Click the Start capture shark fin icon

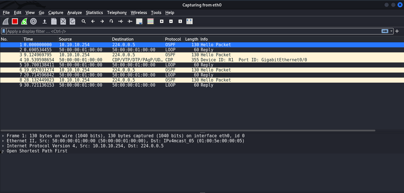(6, 21)
